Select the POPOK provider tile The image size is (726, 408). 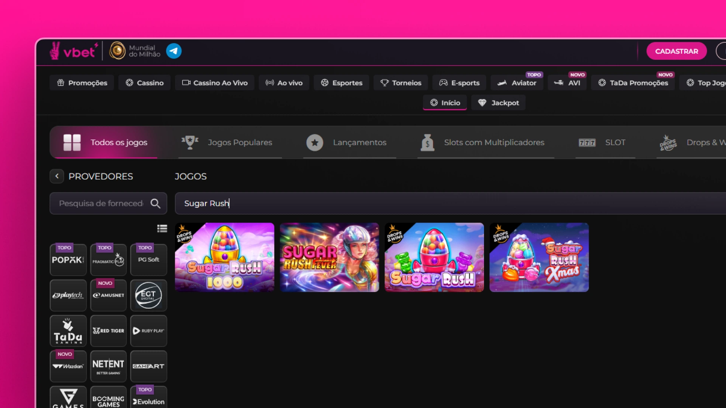pos(68,260)
